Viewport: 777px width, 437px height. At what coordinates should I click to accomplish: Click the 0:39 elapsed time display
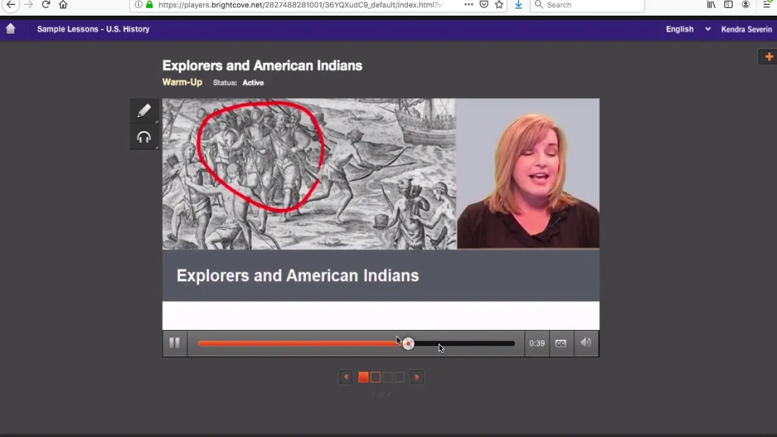click(537, 344)
